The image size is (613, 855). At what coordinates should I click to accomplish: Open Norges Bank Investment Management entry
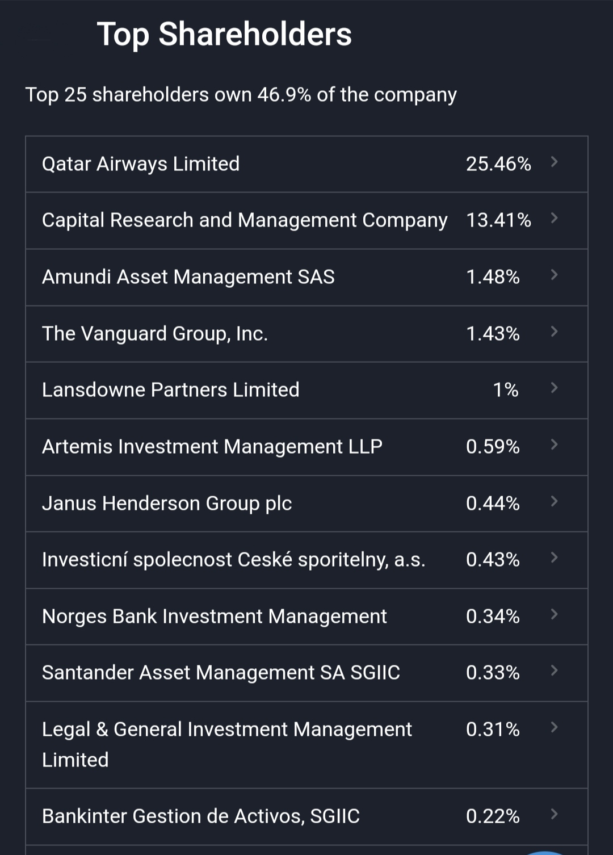tap(215, 617)
